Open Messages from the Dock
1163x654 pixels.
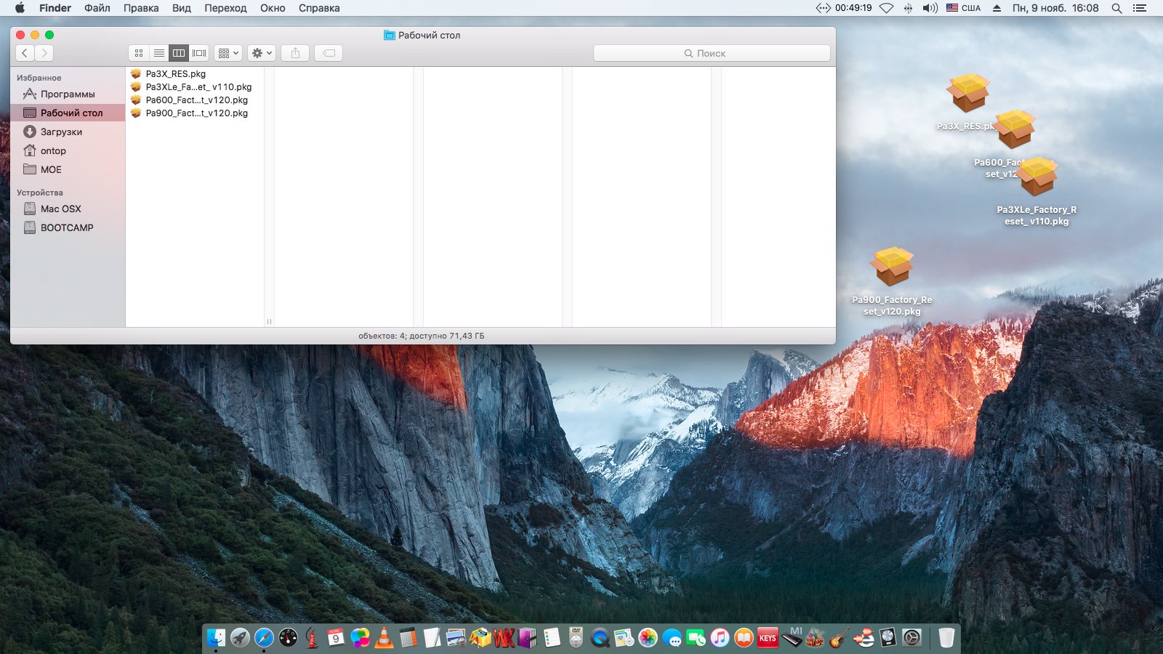pyautogui.click(x=672, y=637)
